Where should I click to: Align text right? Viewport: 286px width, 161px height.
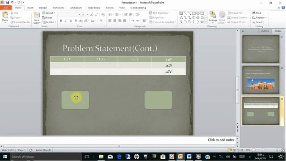point(120,21)
